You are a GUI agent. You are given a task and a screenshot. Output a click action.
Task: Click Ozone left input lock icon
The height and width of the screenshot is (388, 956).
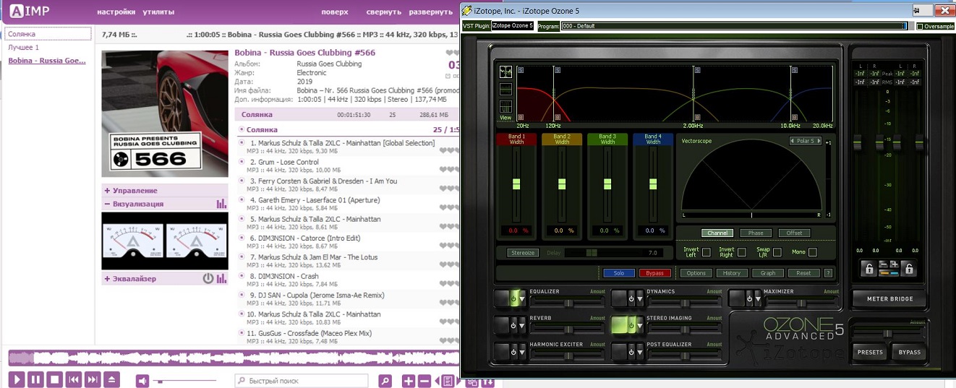click(x=869, y=269)
